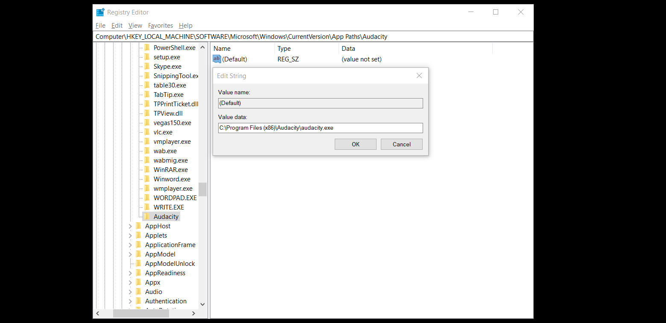Expand the AppReadiness key

(130, 273)
